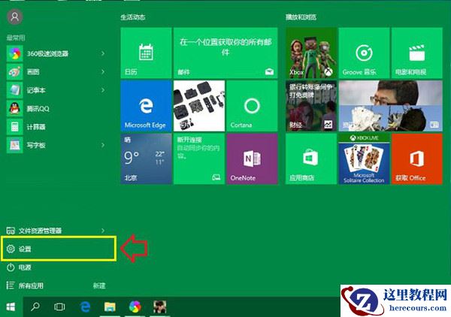Screen dimensions: 451x317
Task: Click the 播放和浏览 group heading
Action: [x=301, y=17]
